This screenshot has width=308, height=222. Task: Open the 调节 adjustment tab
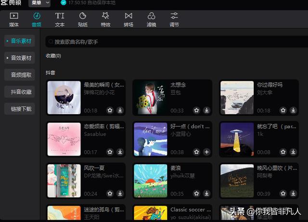[x=174, y=19]
